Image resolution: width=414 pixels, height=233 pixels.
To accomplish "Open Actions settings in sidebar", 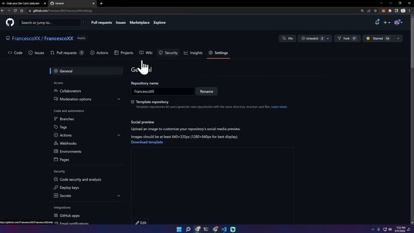I will [65, 135].
